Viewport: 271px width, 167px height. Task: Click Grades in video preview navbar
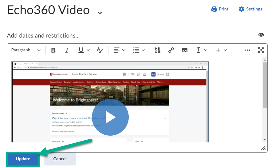[126, 82]
